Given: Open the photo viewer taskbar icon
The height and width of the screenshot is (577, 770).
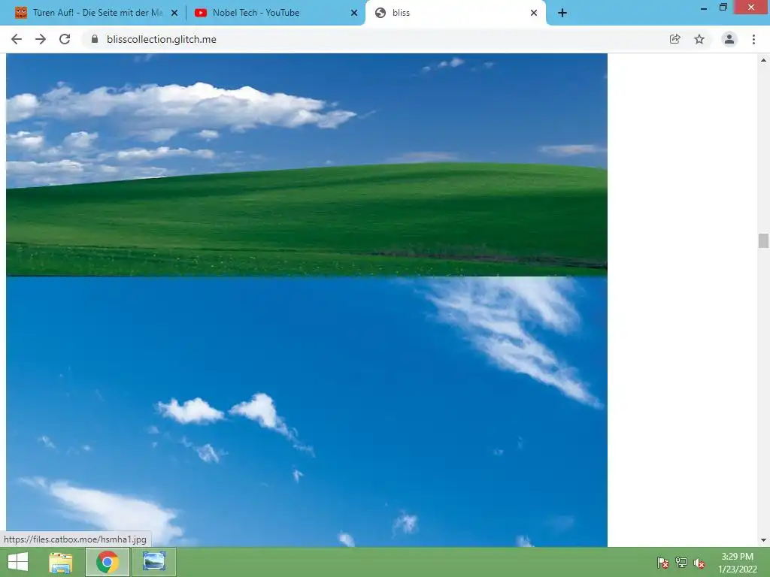Looking at the screenshot, I should tap(153, 562).
